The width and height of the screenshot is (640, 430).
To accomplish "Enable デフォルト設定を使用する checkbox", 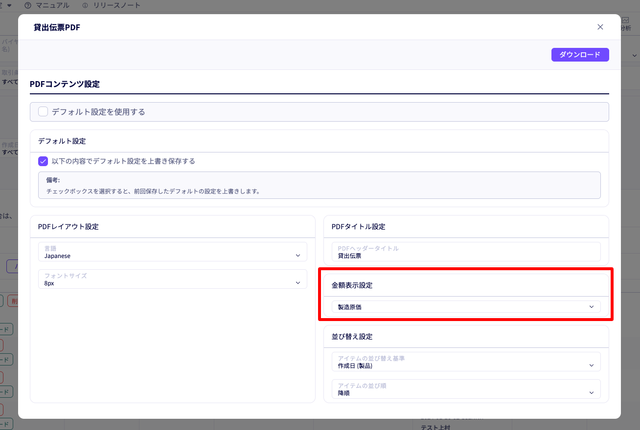I will pos(43,111).
